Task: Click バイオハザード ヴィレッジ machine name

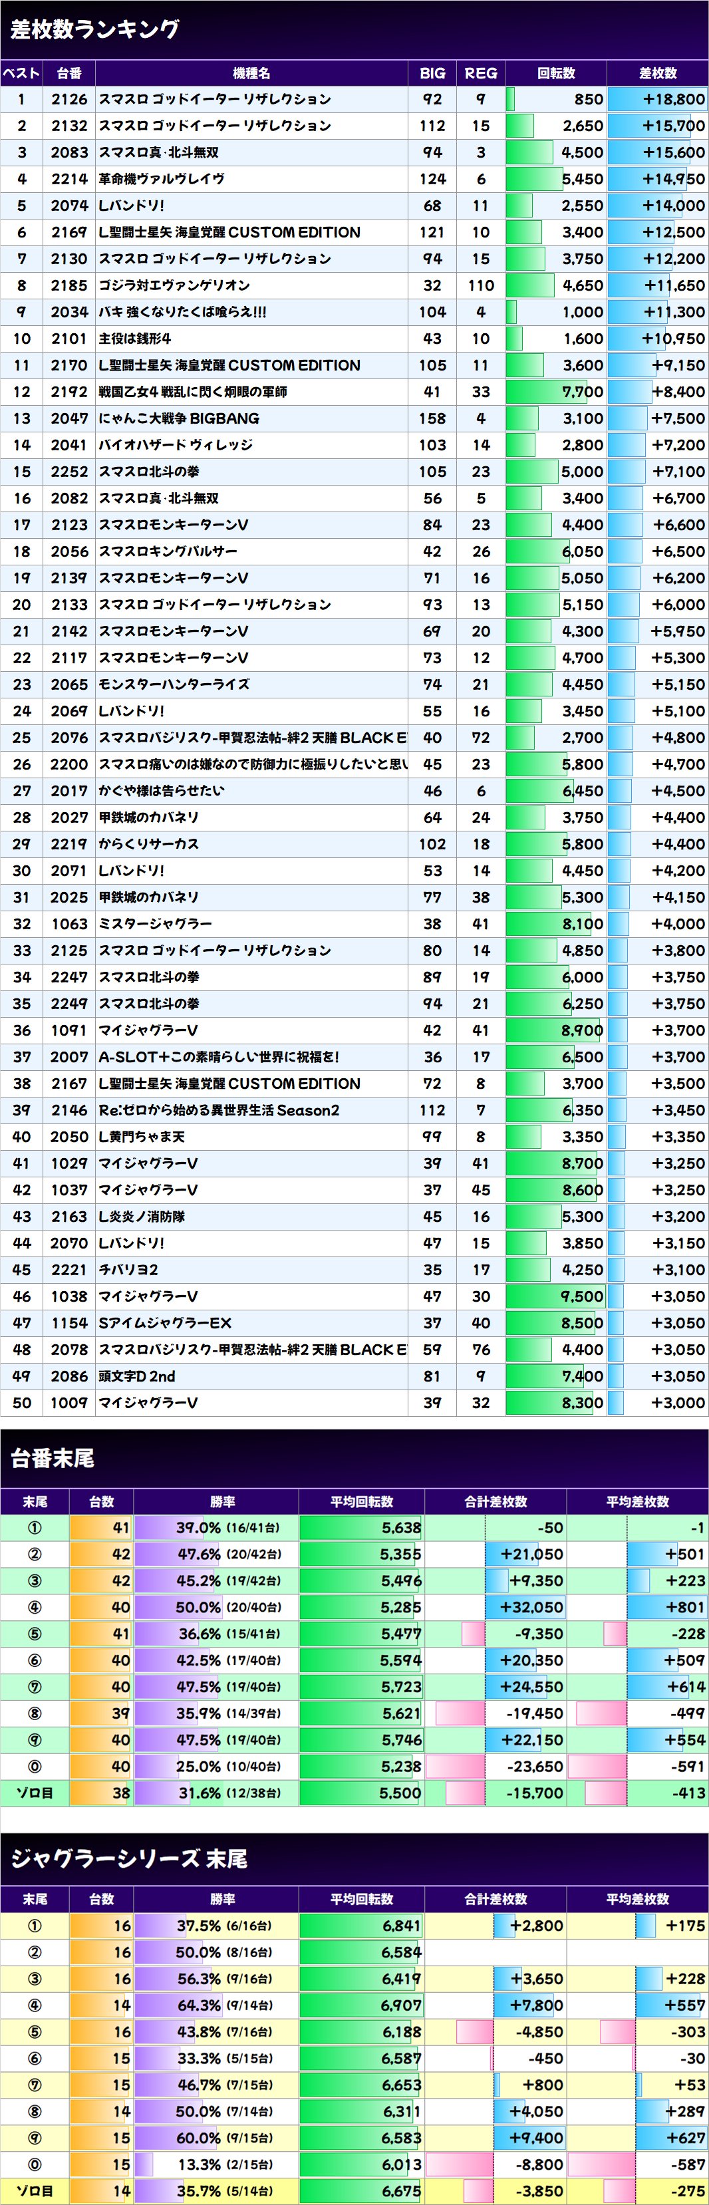Action: coord(176,445)
